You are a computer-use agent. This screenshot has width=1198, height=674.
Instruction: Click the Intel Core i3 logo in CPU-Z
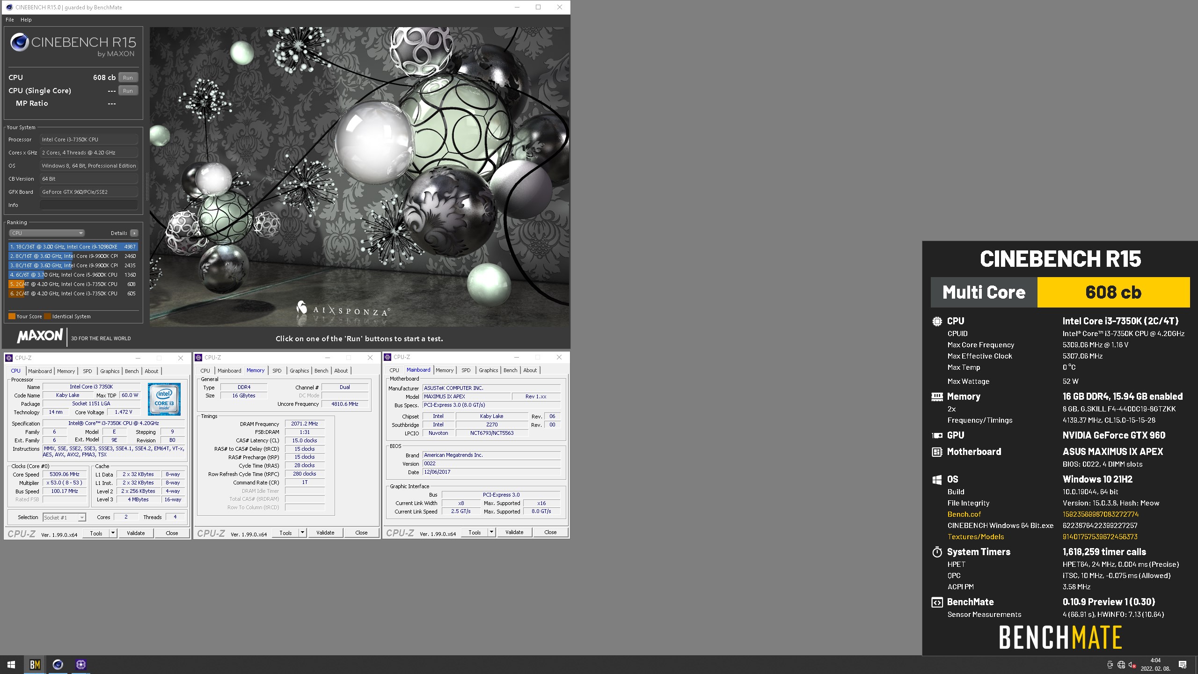point(164,399)
